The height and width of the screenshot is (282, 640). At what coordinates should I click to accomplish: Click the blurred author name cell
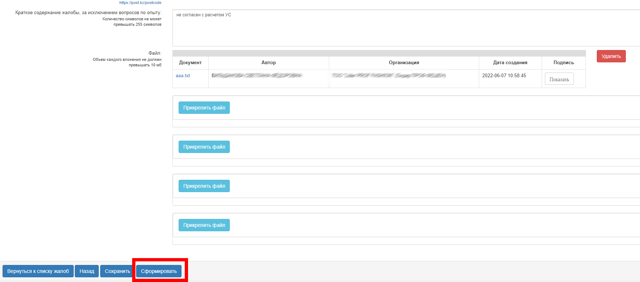click(269, 79)
